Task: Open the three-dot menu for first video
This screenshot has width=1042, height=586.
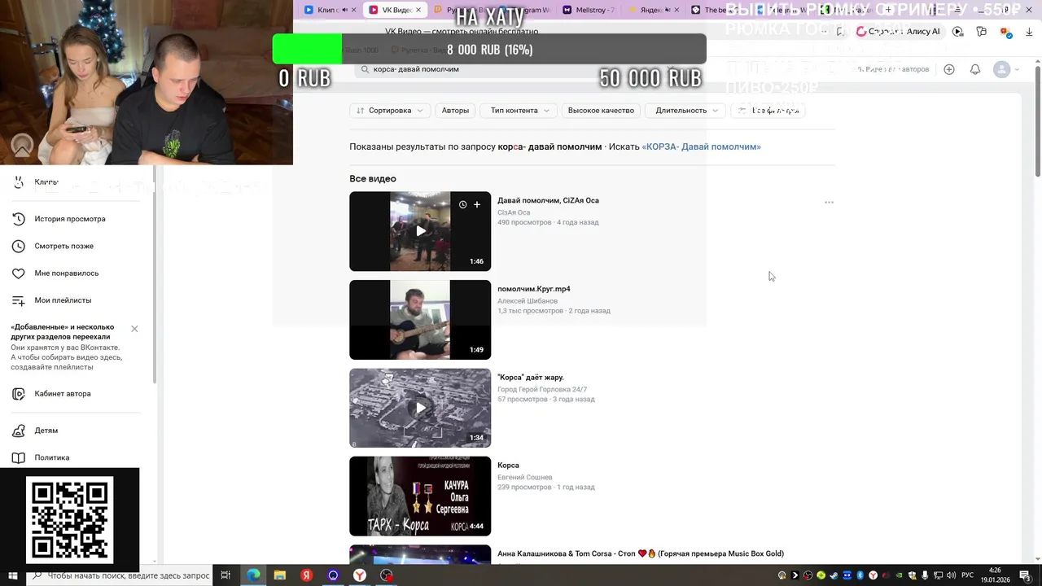Action: [x=829, y=203]
